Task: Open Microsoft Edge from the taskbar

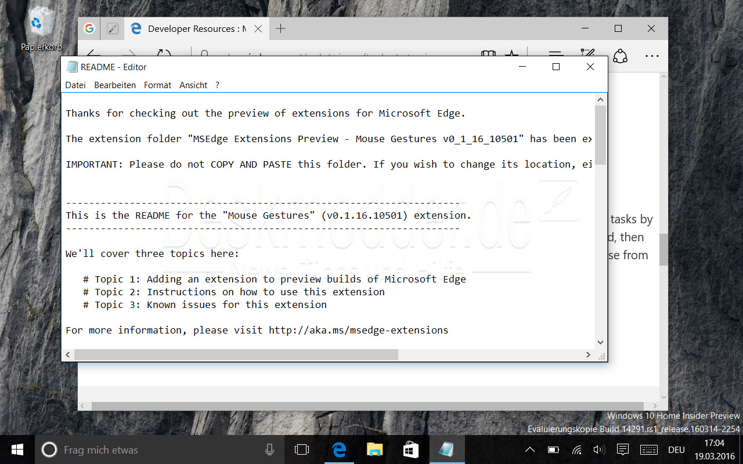Action: click(339, 449)
